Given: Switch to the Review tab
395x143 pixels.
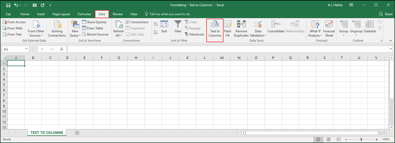Looking at the screenshot, I should 118,14.
